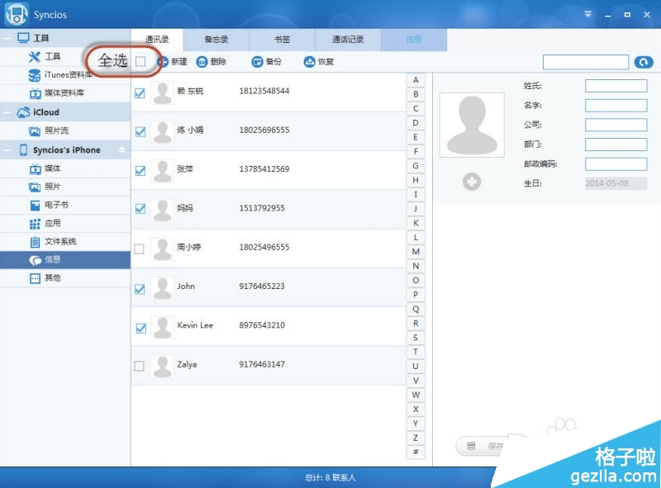
Task: Click 总计: 8 联系人 status text
Action: click(330, 478)
